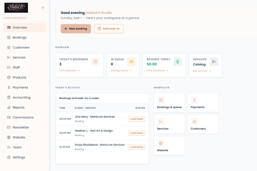Image resolution: width=257 pixels, height=171 pixels.
Task: Collapse the left sidebar with the arrow
Action: point(43,8)
